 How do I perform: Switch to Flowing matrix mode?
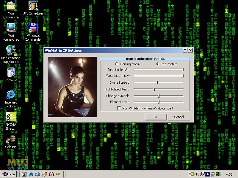coord(117,64)
